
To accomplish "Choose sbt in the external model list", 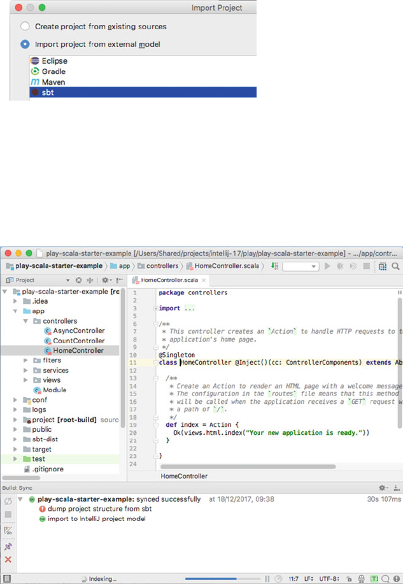I will pyautogui.click(x=143, y=92).
